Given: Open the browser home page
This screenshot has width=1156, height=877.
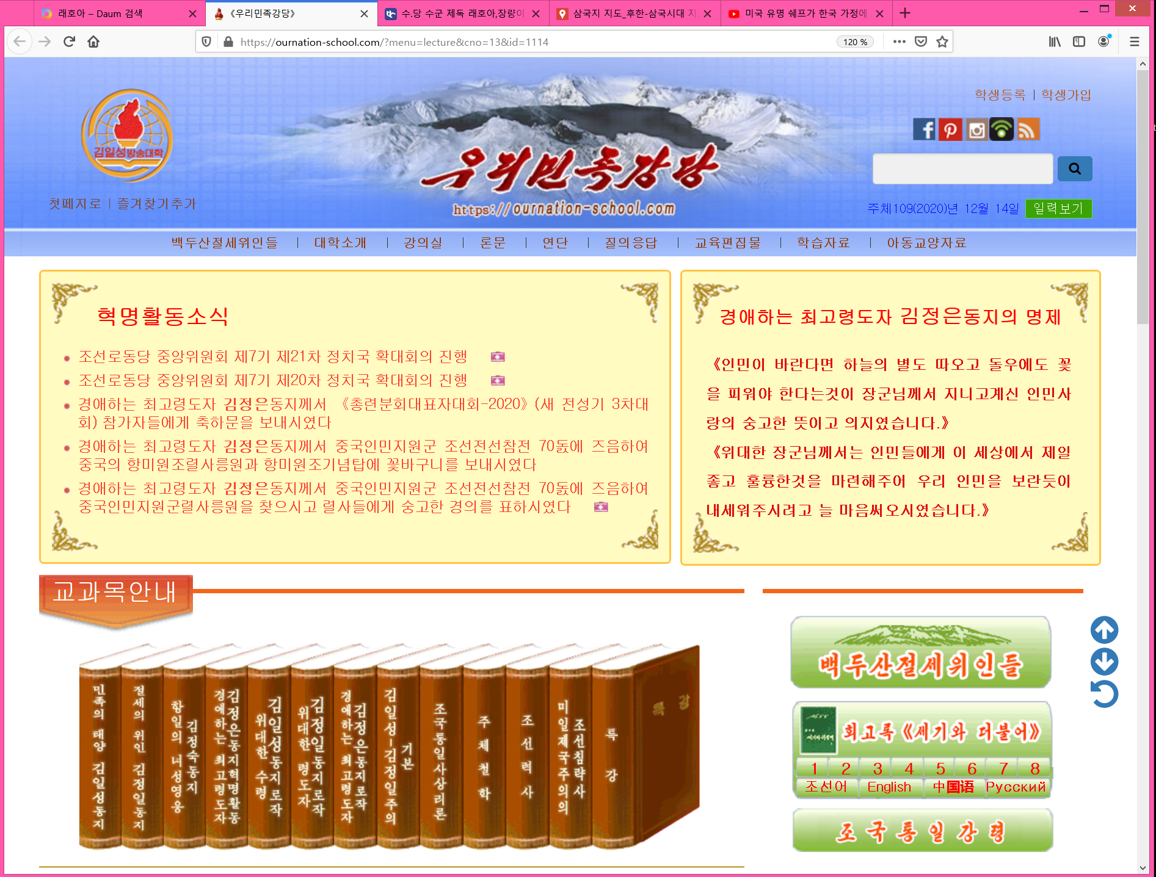Looking at the screenshot, I should click(x=93, y=42).
